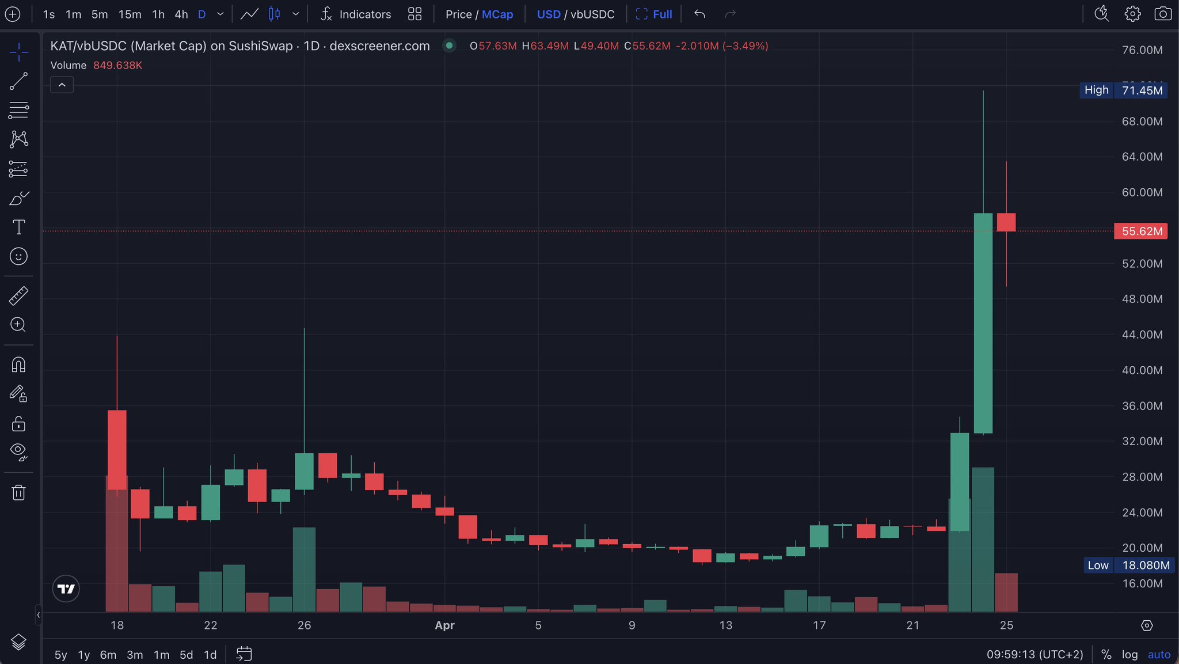Switch to MCap chart mode
This screenshot has width=1179, height=664.
coord(497,14)
